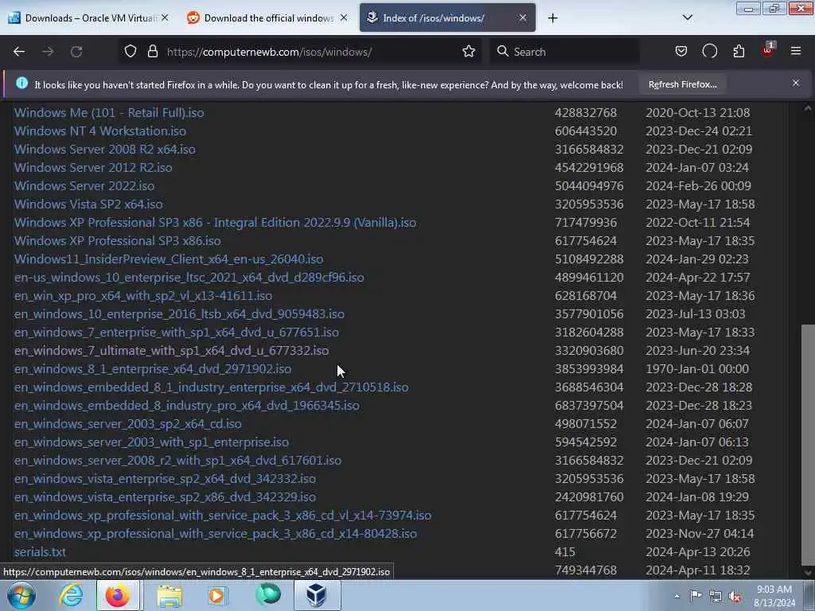Screen dimensions: 815x611
Task: Click the network tray icon
Action: 716,597
